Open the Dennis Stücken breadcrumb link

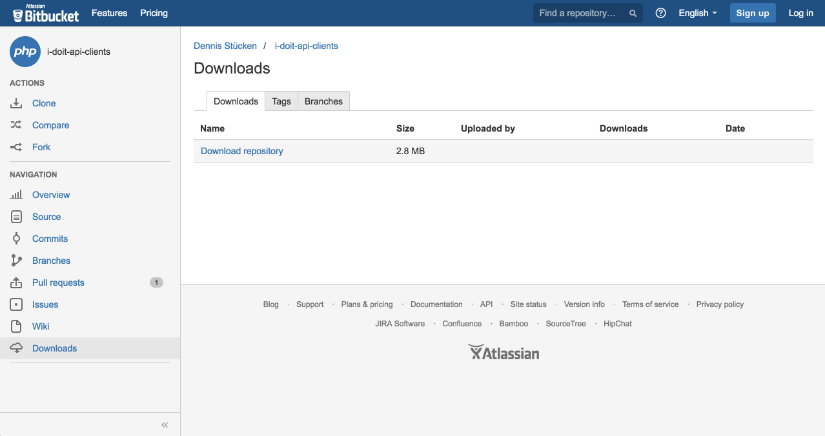coord(225,46)
